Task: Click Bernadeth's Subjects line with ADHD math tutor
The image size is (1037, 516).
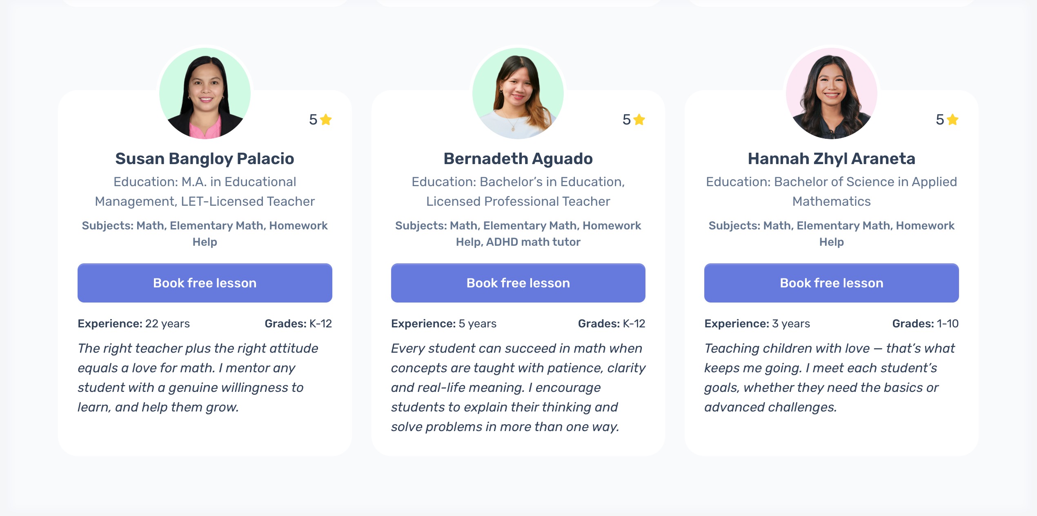Action: [x=518, y=234]
